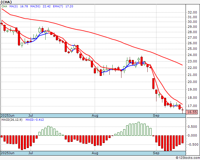Screen dimensions: 200x160
Task: Click the 22.00 price axis label
Action: pyautogui.click(x=192, y=68)
